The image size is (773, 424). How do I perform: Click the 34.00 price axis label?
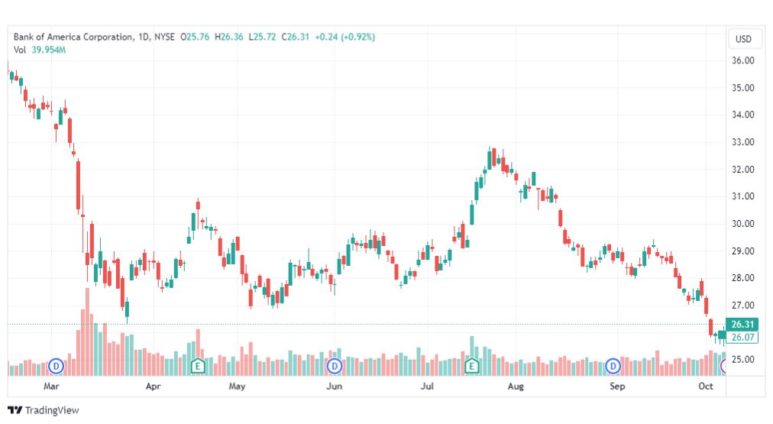coord(743,115)
